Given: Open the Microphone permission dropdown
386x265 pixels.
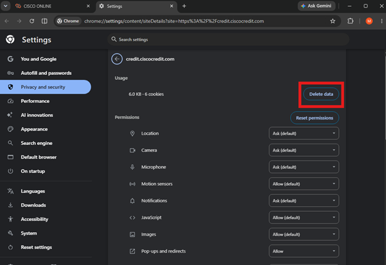Looking at the screenshot, I should click(x=304, y=167).
